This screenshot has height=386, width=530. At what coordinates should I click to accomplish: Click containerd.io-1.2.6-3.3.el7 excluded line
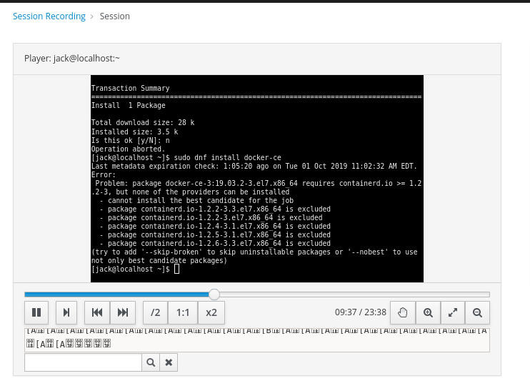pyautogui.click(x=215, y=243)
